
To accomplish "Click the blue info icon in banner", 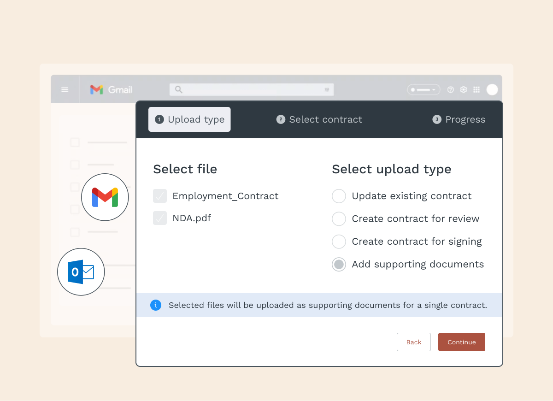I will pyautogui.click(x=156, y=305).
